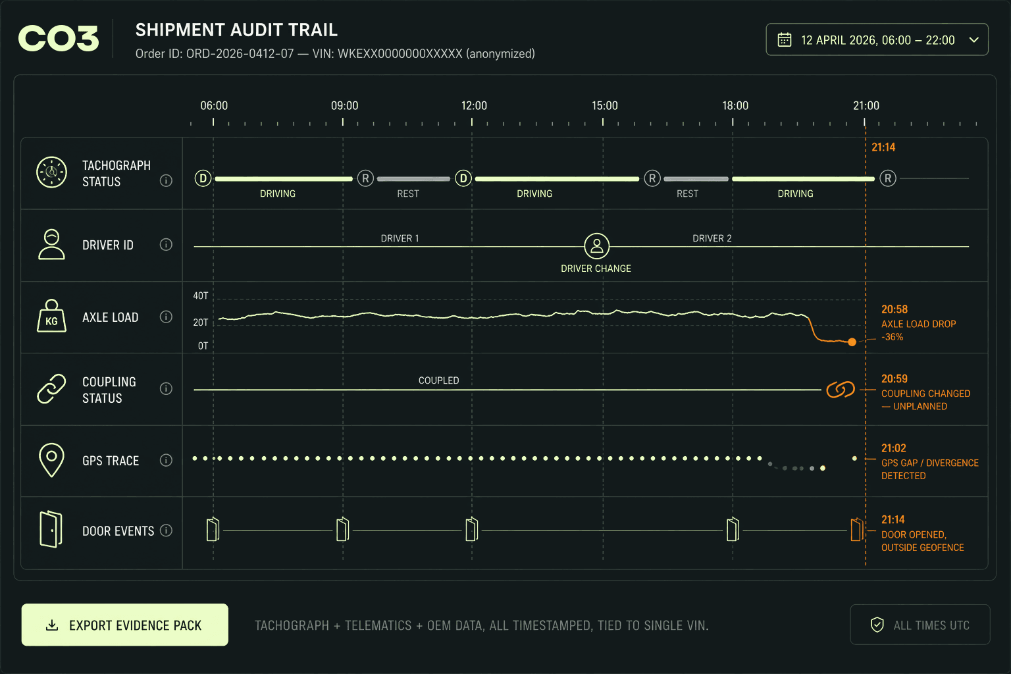Click the axle load drop point on the graph
This screenshot has height=674, width=1011.
[x=852, y=342]
